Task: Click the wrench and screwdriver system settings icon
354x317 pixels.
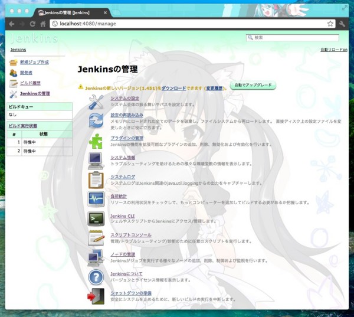Action: (96, 102)
